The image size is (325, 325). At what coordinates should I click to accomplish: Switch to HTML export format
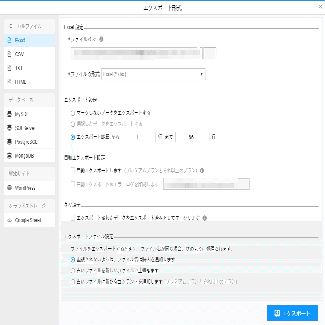click(x=30, y=82)
